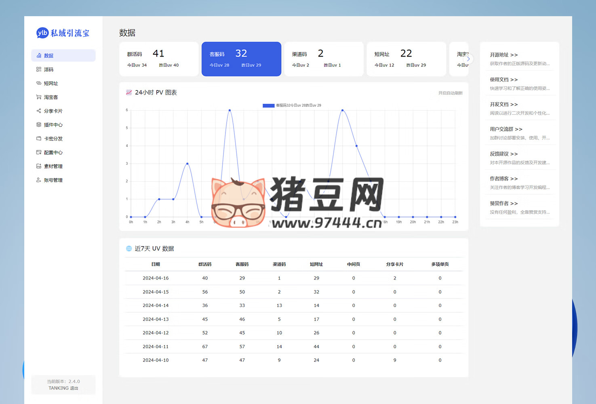Click the 插件中心 layers icon in sidebar

pos(39,124)
